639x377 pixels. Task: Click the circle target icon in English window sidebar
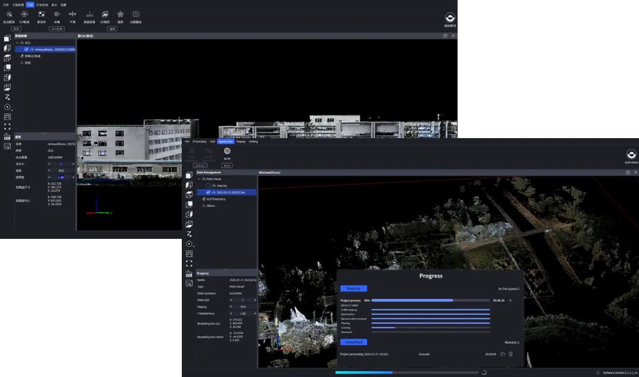click(x=189, y=244)
